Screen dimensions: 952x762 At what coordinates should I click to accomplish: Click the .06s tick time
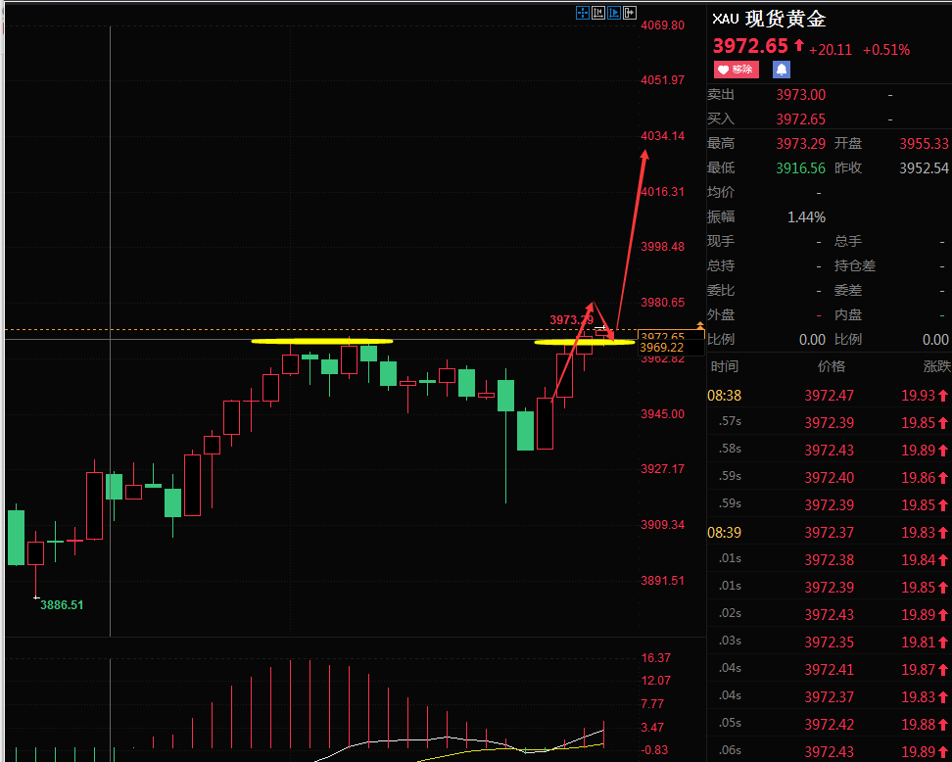730,750
